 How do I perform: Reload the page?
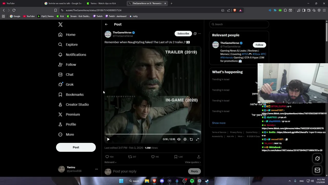coord(14,10)
